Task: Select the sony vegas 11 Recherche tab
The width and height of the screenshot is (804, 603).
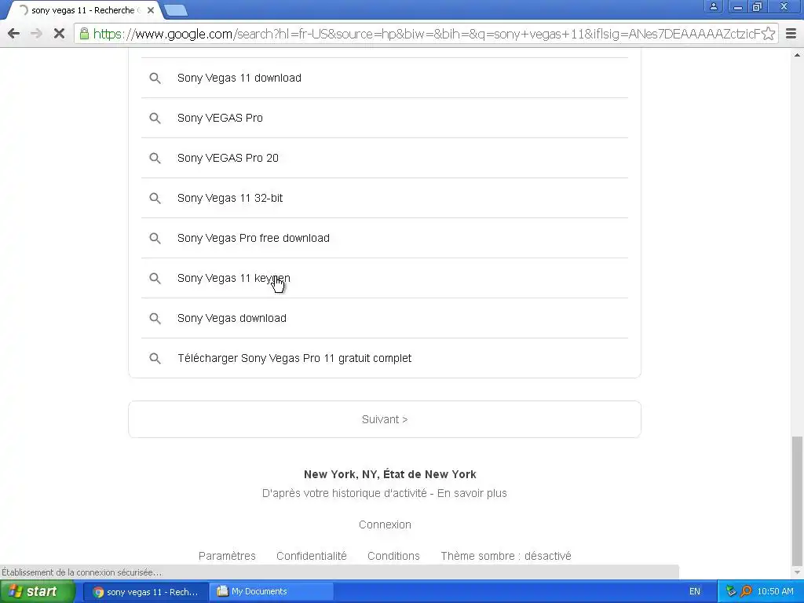Action: click(82, 10)
